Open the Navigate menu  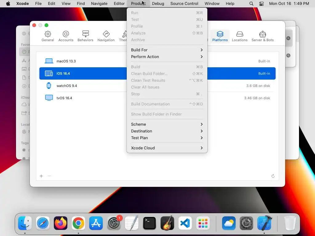[99, 4]
